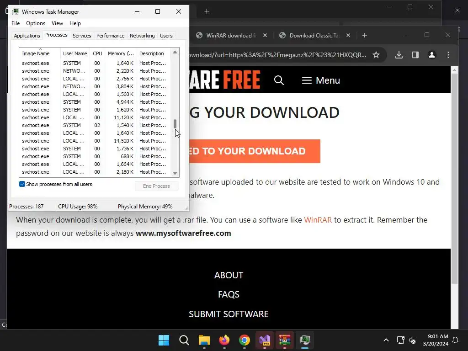Open a new tab in the Chrome window

click(364, 36)
